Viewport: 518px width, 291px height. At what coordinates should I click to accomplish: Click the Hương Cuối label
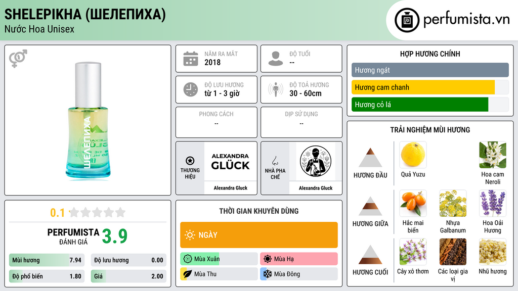370,272
